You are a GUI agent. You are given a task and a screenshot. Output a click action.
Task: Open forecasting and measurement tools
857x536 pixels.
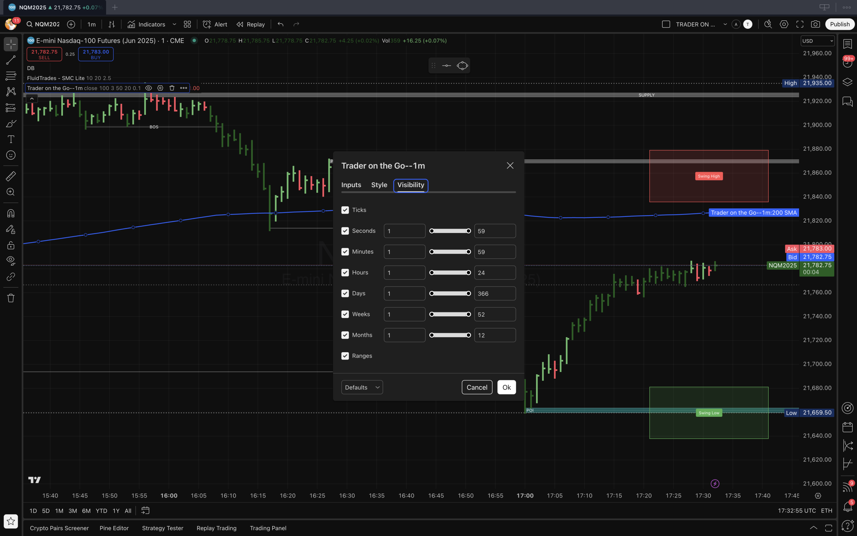coord(11,107)
